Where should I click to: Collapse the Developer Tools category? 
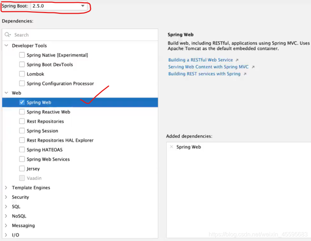click(x=6, y=45)
